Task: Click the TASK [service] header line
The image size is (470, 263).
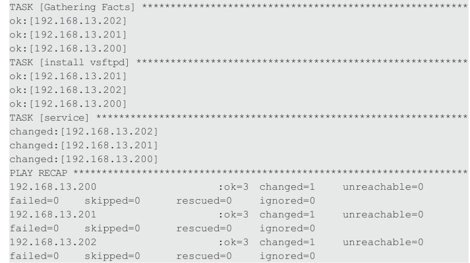Action: [239, 117]
